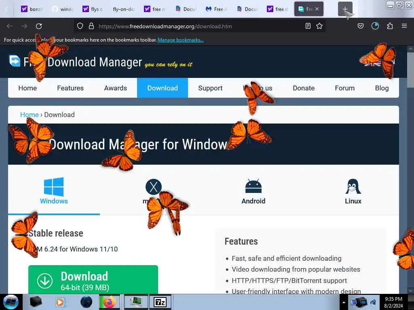Switch to the 'windo' GitHub tab
Image resolution: width=414 pixels, height=310 pixels.
[x=63, y=9]
